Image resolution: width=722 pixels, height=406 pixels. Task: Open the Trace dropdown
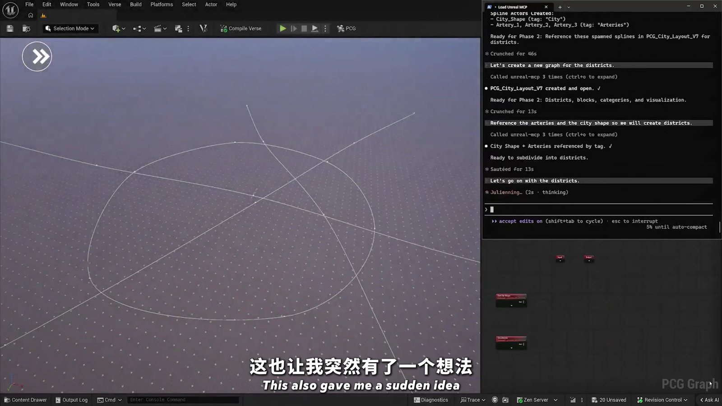click(473, 400)
